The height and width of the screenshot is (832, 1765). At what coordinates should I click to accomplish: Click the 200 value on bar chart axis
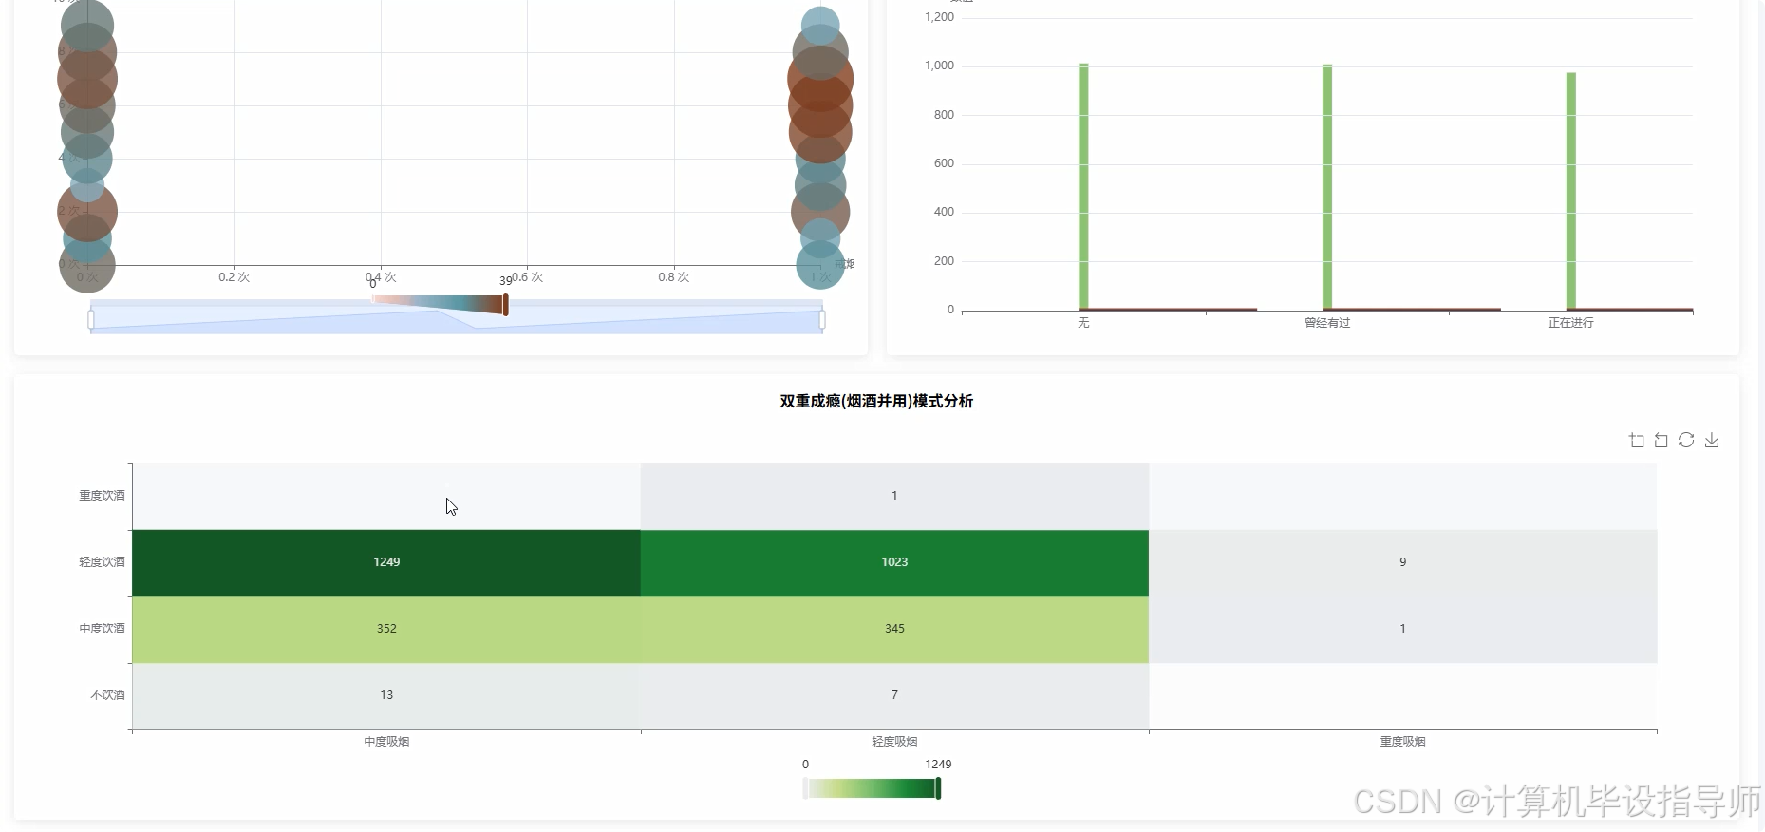coord(944,261)
